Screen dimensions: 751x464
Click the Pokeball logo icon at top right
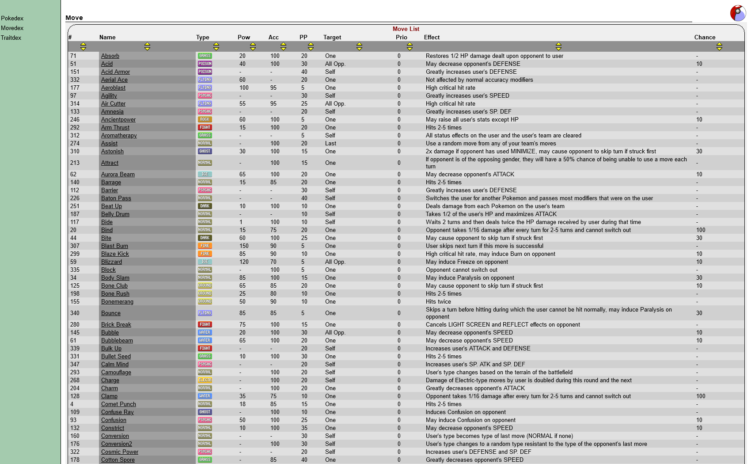[x=737, y=13]
